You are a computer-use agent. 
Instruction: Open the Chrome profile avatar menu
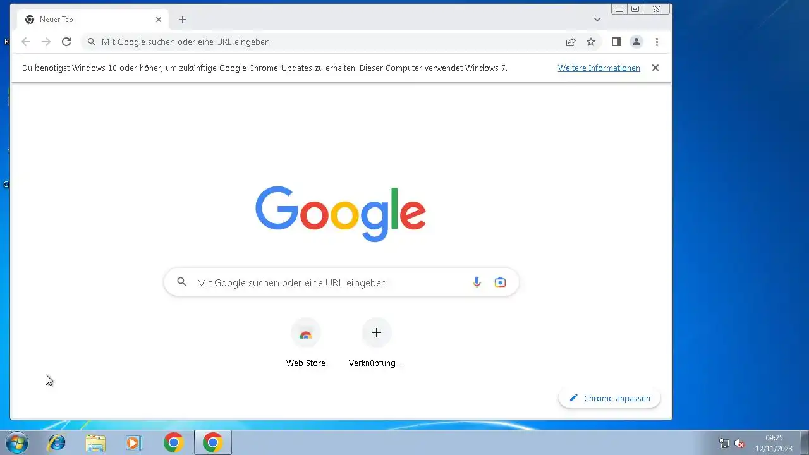pos(636,42)
